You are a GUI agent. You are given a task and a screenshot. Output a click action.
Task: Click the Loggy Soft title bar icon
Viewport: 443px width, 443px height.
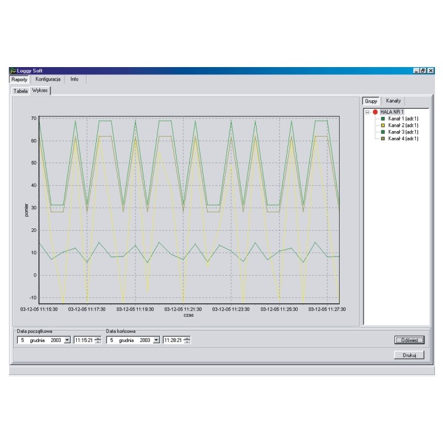click(x=13, y=71)
